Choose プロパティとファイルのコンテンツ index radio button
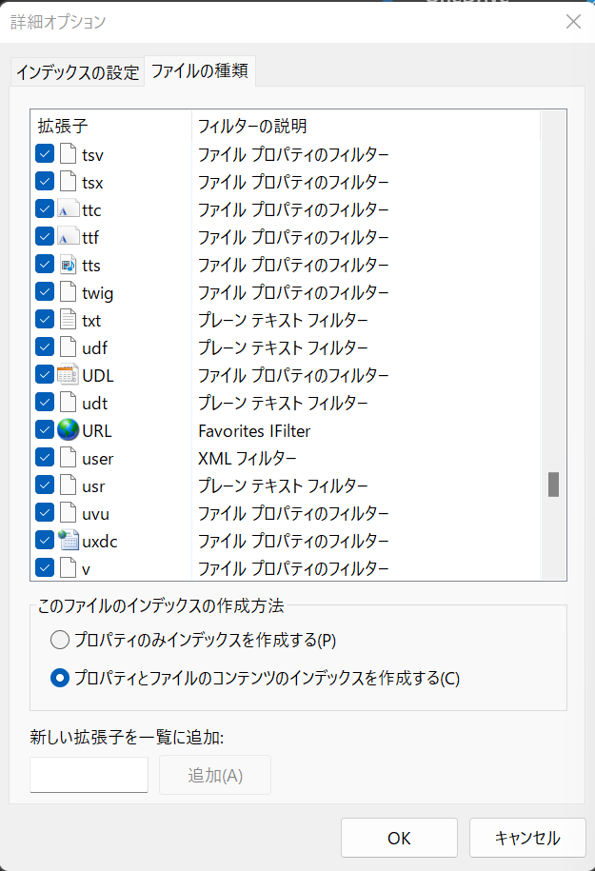 (x=59, y=678)
